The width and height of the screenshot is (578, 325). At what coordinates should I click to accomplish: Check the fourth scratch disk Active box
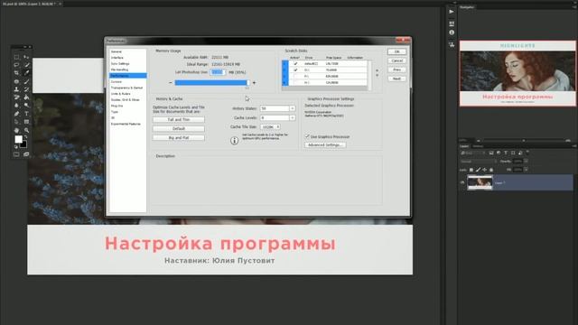[x=295, y=82]
